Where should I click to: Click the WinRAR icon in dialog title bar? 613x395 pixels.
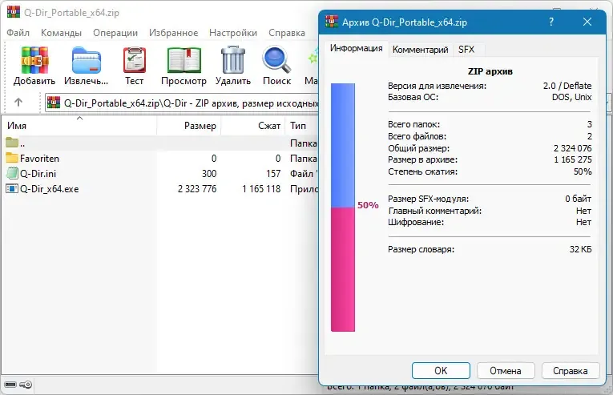click(x=332, y=22)
